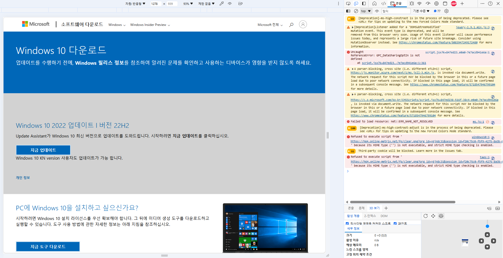The image size is (503, 258).
Task: Switch to the drawer 콘솔 tab
Action: (x=351, y=208)
